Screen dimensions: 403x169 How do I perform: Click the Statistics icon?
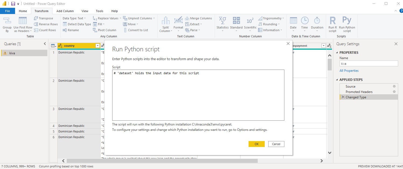(x=222, y=20)
